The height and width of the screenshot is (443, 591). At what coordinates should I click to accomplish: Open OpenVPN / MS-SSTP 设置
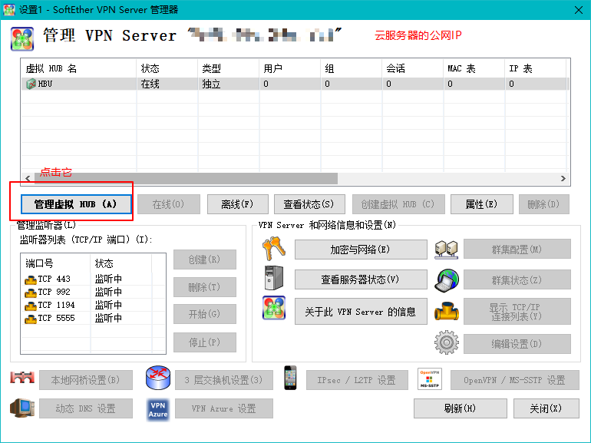coord(515,380)
